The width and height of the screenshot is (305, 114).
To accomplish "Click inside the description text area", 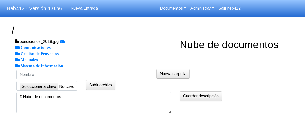I will point(94,103).
